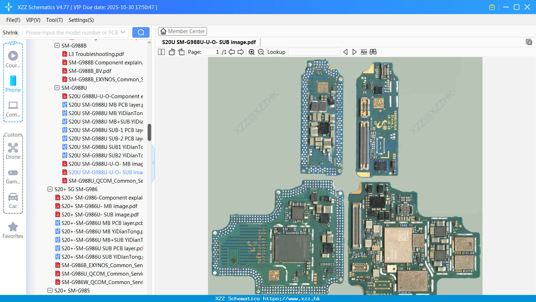
Task: Open S20U SM-G988U SUB2 YiDianTong file
Action: [x=106, y=155]
